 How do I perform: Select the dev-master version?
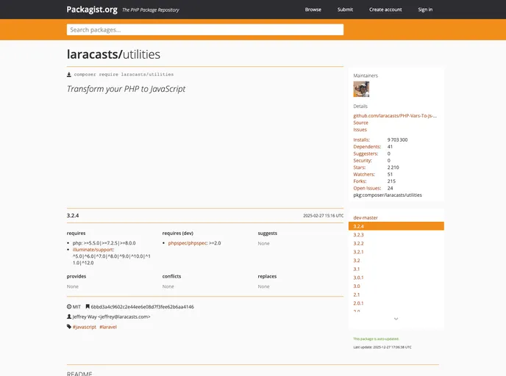(x=366, y=217)
